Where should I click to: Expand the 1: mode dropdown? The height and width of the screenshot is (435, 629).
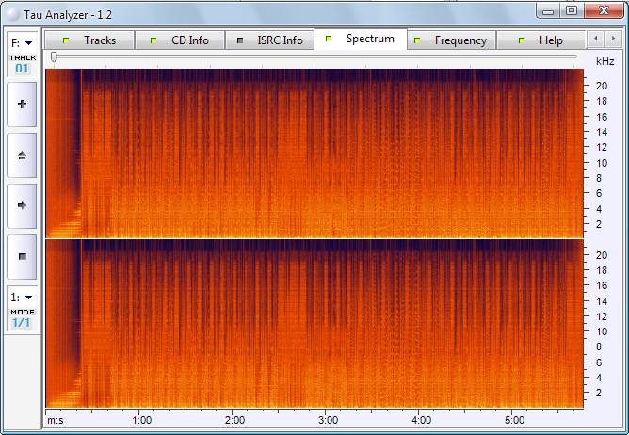(22, 297)
